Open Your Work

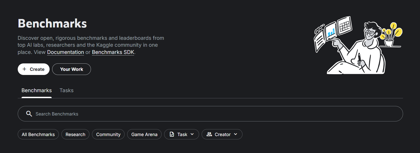71,69
